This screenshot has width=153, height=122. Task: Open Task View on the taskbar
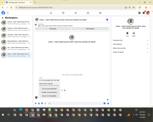click(9, 115)
